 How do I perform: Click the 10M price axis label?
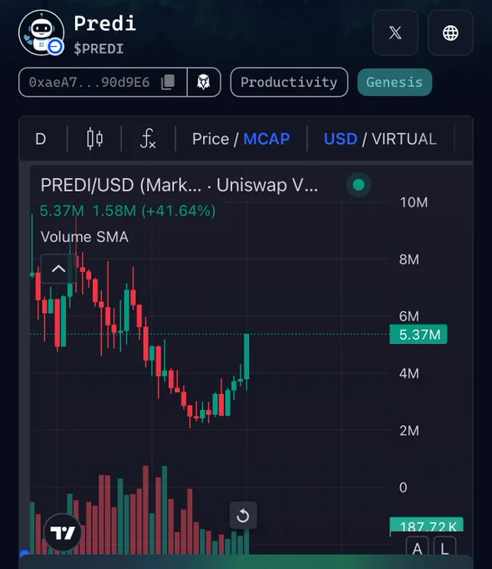pos(413,202)
